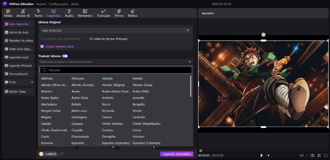Viewport: 330px width, 160px height.
Task: Open the Elementos tab
Action: coord(85,13)
